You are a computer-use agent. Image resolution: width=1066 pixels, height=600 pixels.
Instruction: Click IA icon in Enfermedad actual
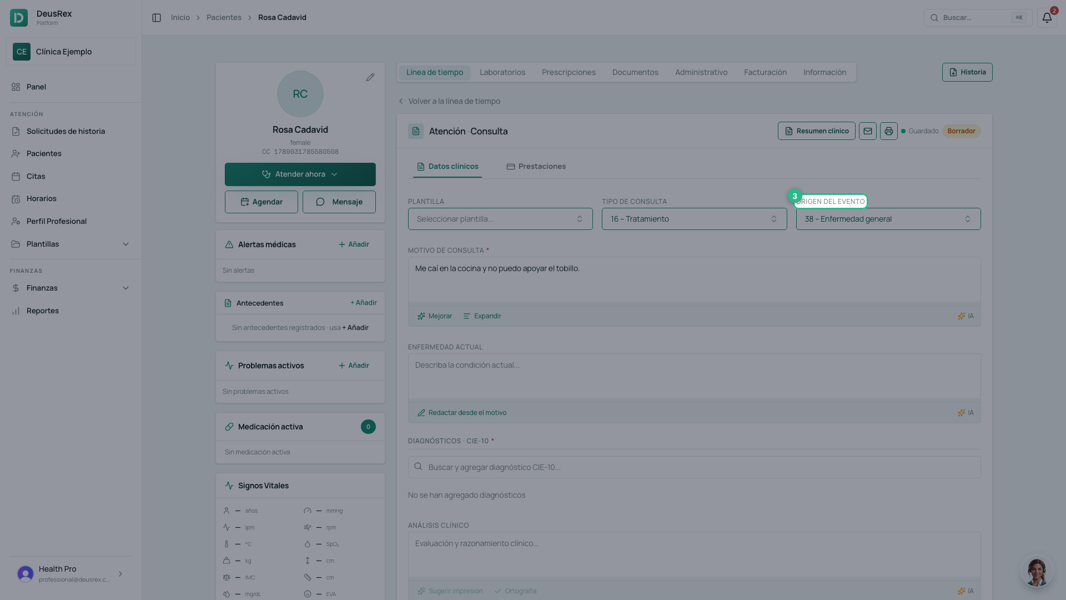[x=966, y=413]
